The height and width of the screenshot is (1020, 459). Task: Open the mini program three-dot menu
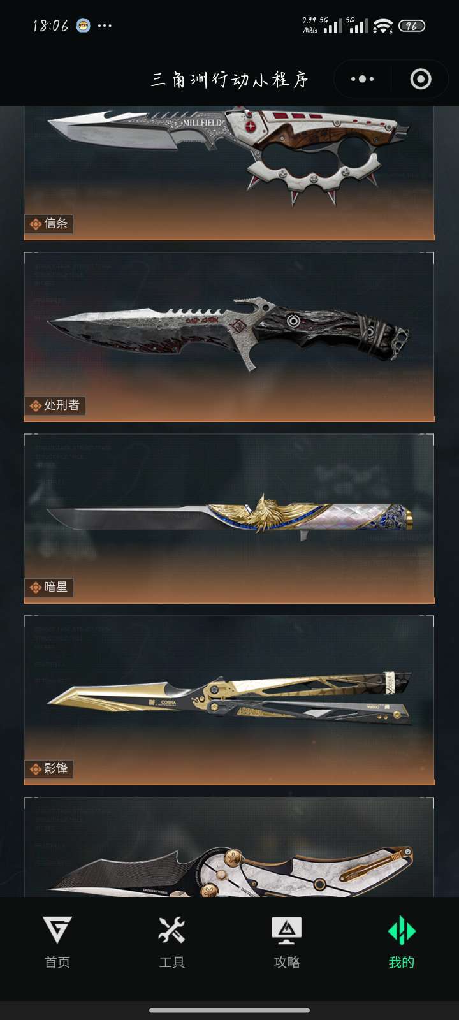(362, 79)
